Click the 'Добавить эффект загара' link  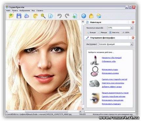(x=112, y=87)
